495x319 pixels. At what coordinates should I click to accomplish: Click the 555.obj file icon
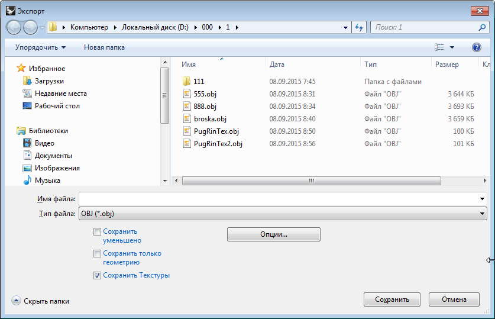click(x=187, y=94)
